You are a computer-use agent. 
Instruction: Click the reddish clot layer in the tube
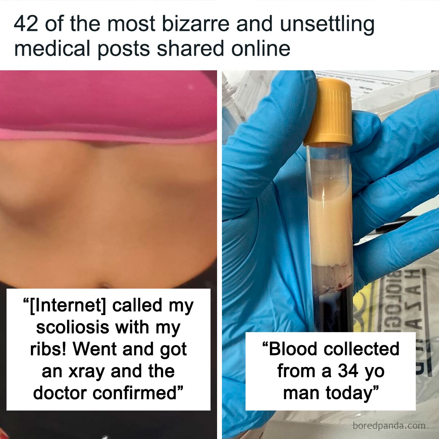tap(331, 277)
